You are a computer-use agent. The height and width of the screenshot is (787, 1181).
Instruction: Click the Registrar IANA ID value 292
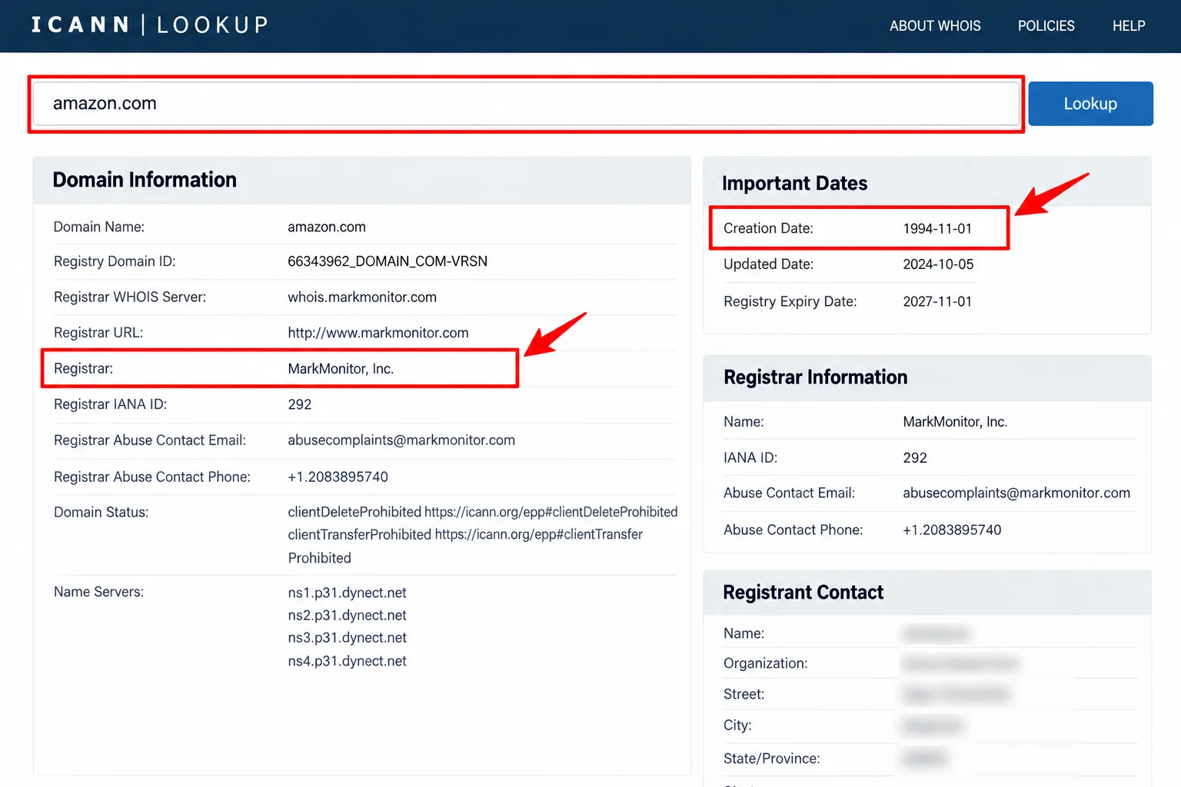(300, 404)
